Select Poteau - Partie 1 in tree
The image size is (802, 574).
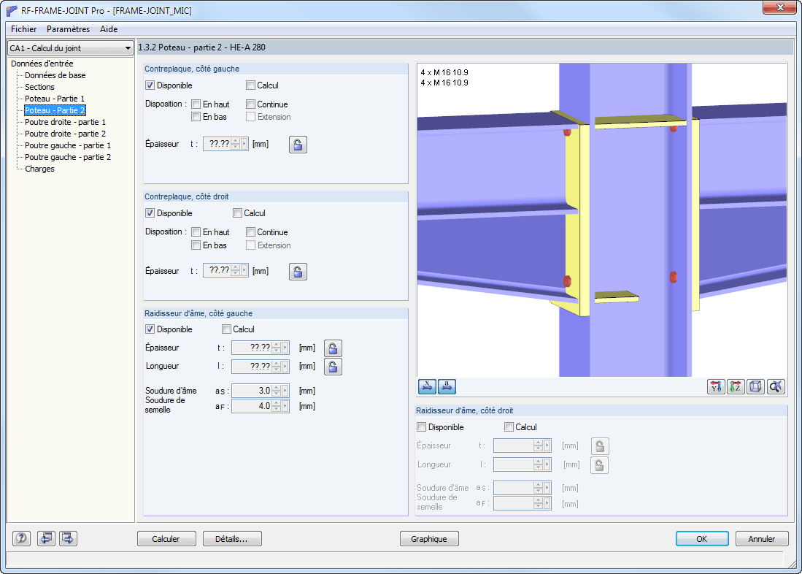pos(55,99)
